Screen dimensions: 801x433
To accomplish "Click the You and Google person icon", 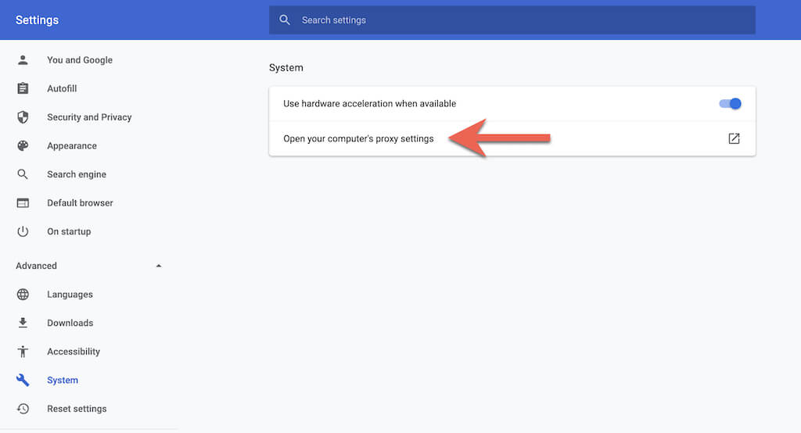I will pyautogui.click(x=23, y=60).
